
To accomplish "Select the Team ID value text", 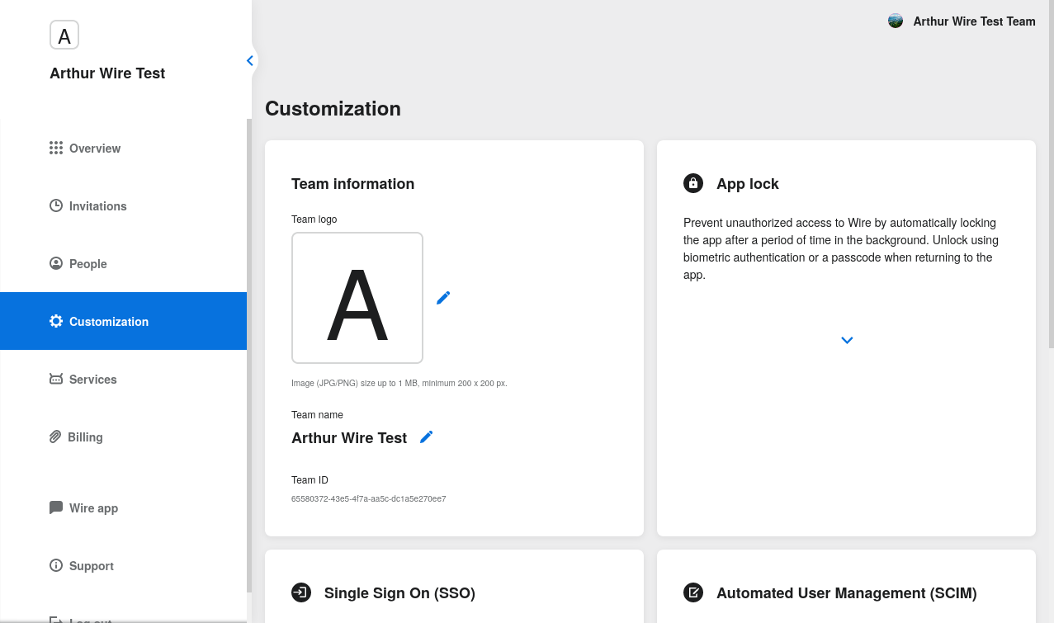I will click(x=368, y=499).
